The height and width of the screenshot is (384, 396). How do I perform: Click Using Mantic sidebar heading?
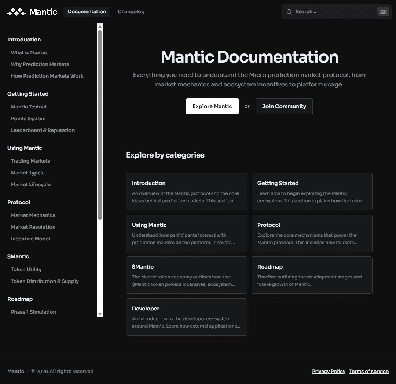click(25, 148)
